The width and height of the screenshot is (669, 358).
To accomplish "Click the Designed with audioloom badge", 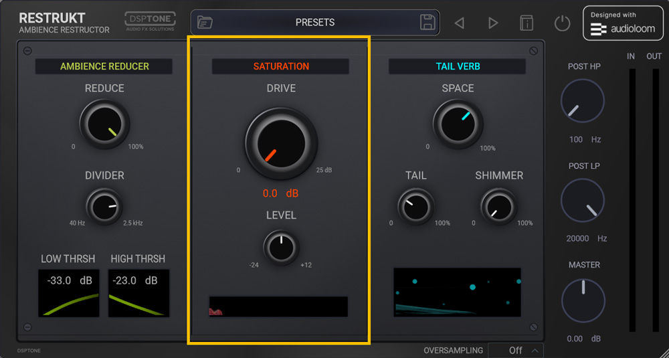I will point(623,23).
